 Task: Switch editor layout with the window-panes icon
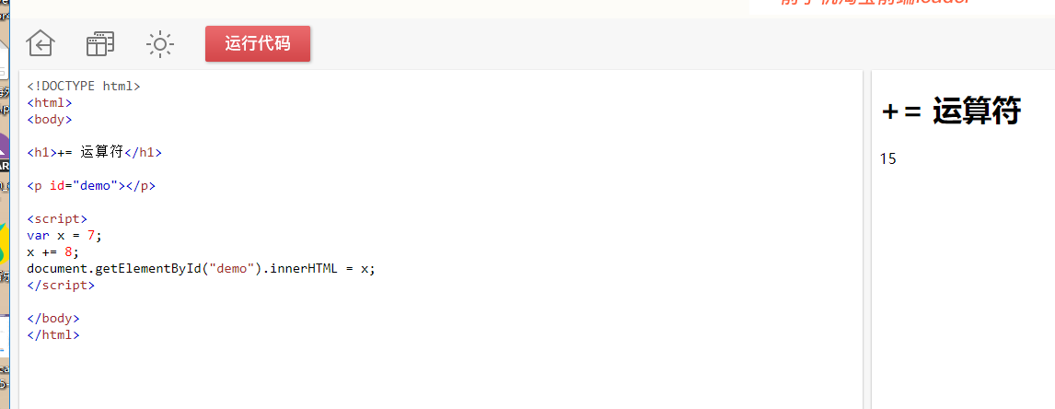100,44
